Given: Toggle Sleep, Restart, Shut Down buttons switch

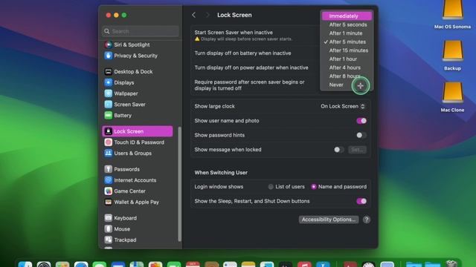Looking at the screenshot, I should pos(361,201).
